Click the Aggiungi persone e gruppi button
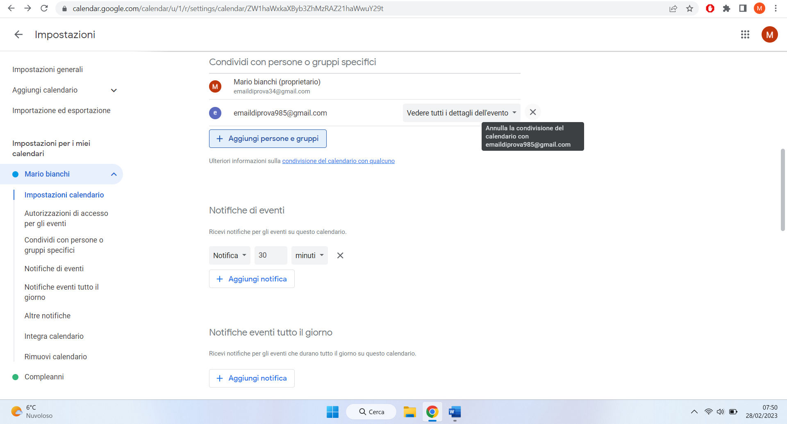 tap(268, 138)
